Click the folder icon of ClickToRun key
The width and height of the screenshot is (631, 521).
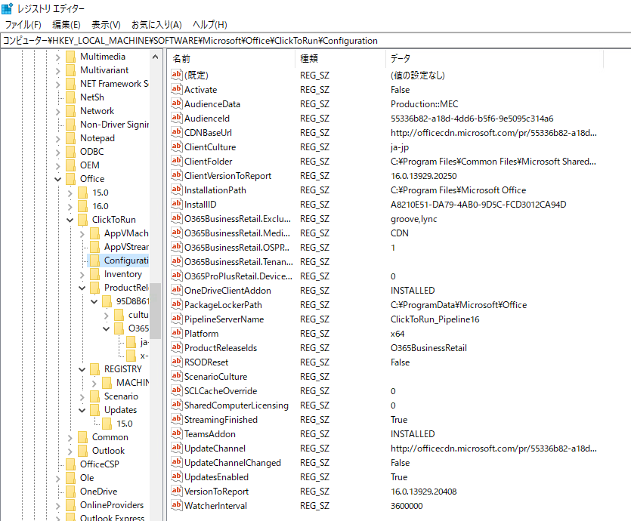(82, 220)
